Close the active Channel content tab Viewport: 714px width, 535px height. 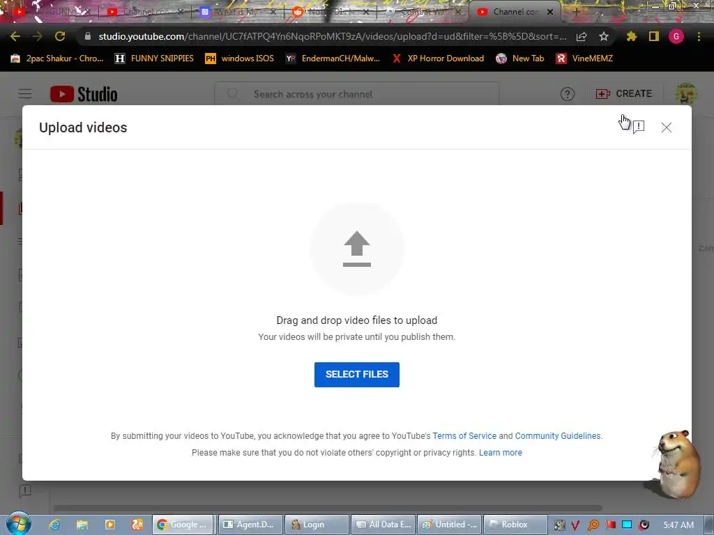(550, 12)
